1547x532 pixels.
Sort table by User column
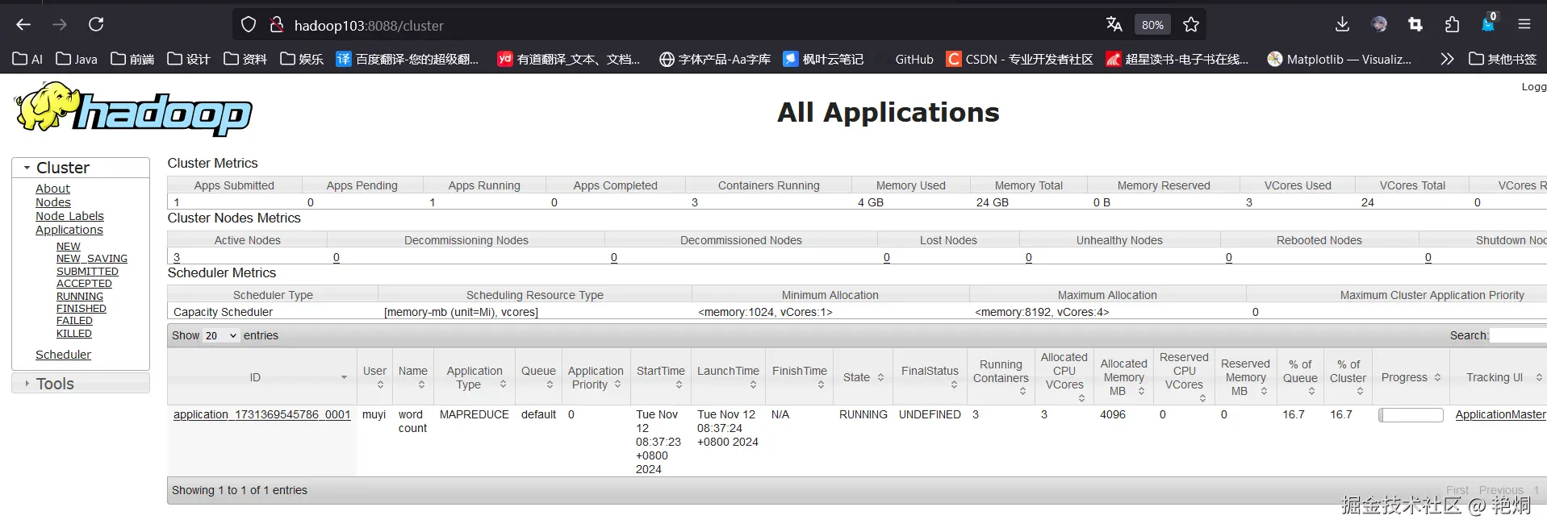coord(374,377)
